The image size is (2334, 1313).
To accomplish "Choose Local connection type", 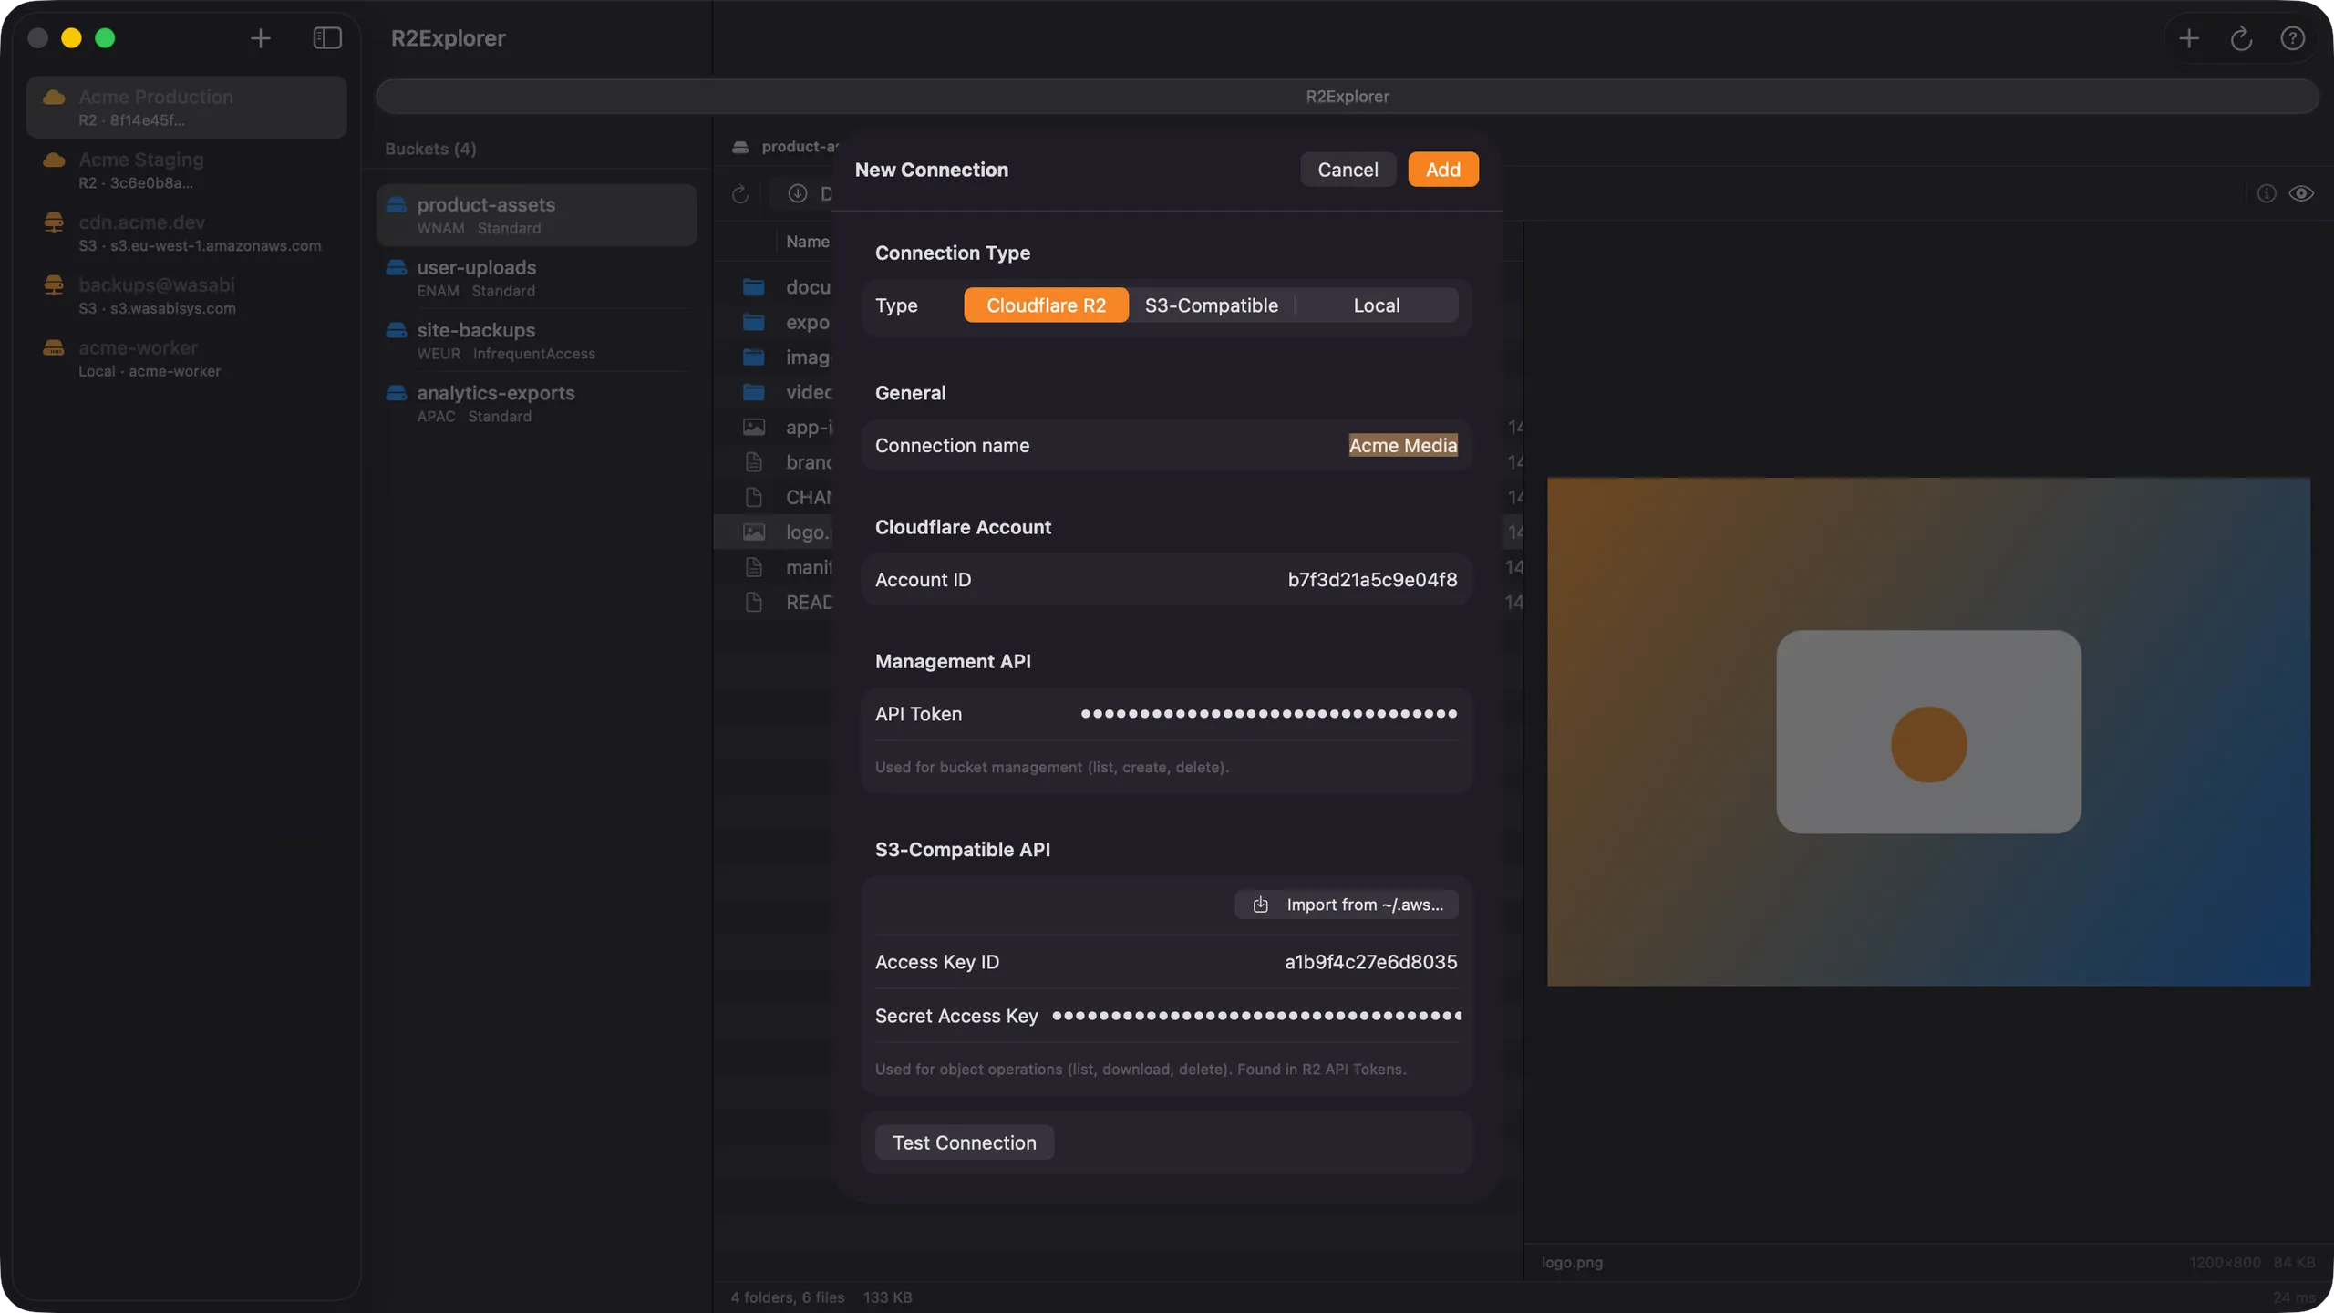I will tap(1376, 305).
